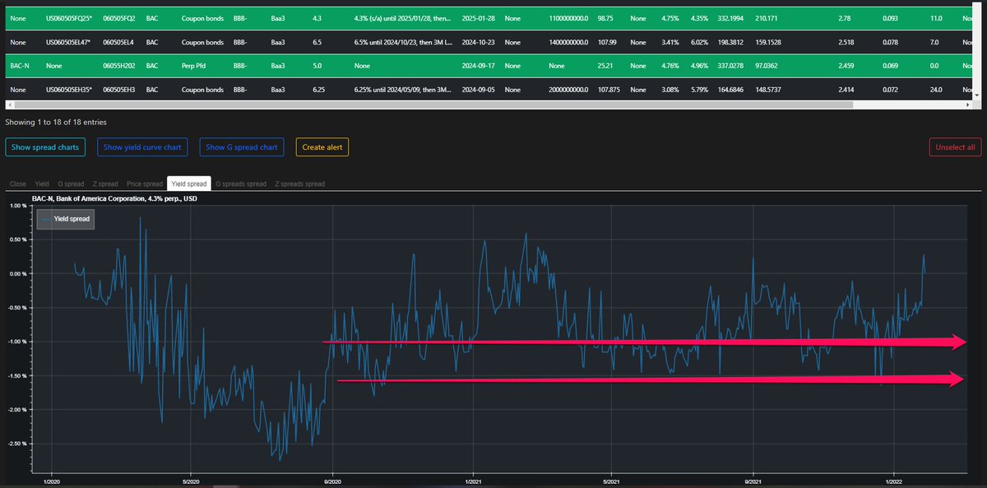This screenshot has height=488, width=987.
Task: Open the Show spread charts button
Action: click(45, 147)
